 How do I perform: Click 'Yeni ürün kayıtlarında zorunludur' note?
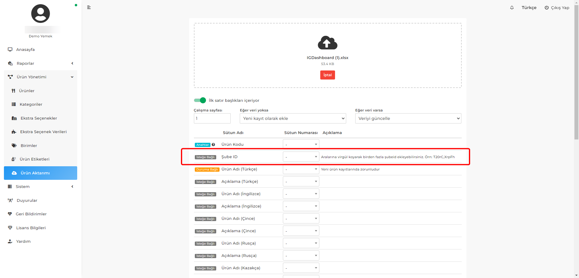350,169
